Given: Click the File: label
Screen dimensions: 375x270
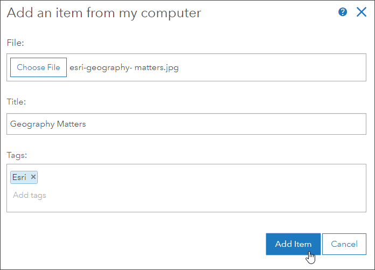Looking at the screenshot, I should pos(16,42).
